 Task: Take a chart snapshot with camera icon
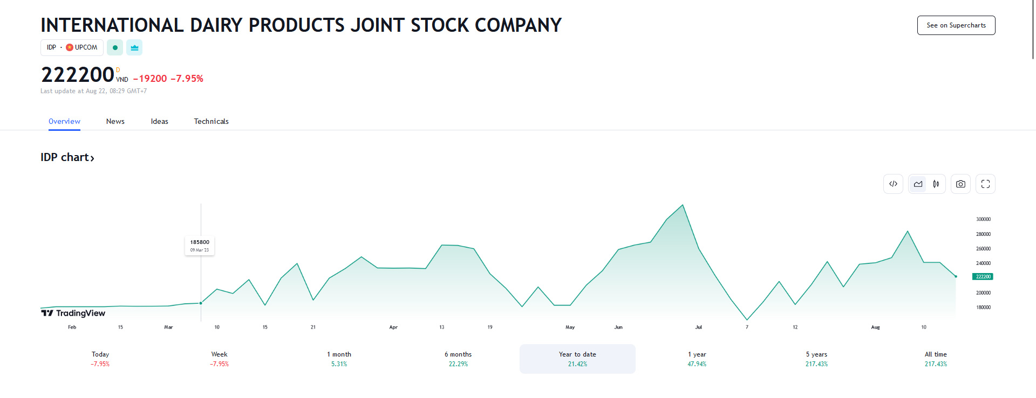coord(960,184)
